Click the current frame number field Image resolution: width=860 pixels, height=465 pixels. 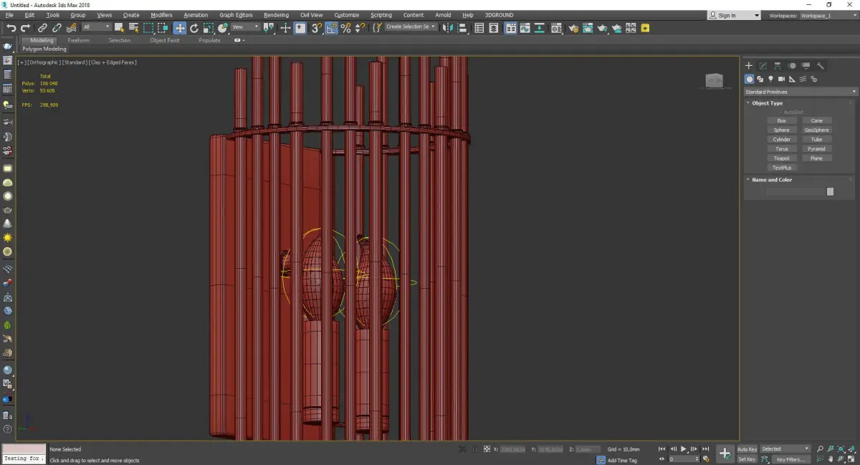[x=680, y=459]
